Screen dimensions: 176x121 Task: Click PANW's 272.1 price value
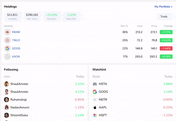pos(154,32)
